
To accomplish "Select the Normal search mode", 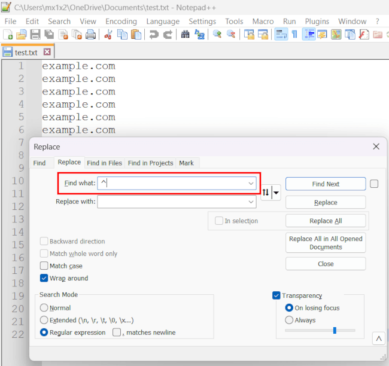I will [44, 308].
